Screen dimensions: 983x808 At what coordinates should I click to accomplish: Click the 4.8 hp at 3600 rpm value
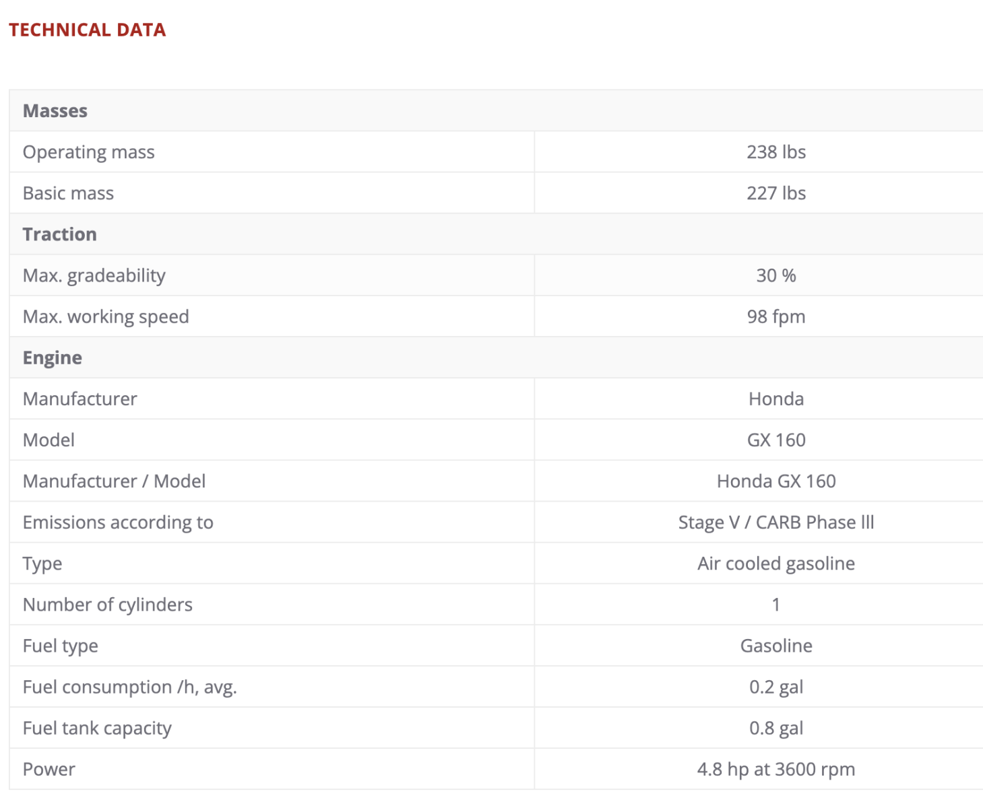tap(775, 769)
